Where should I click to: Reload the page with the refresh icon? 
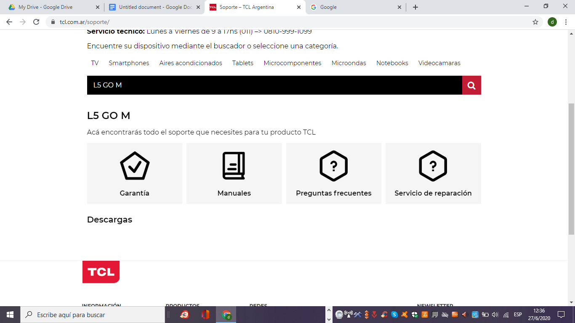click(36, 22)
